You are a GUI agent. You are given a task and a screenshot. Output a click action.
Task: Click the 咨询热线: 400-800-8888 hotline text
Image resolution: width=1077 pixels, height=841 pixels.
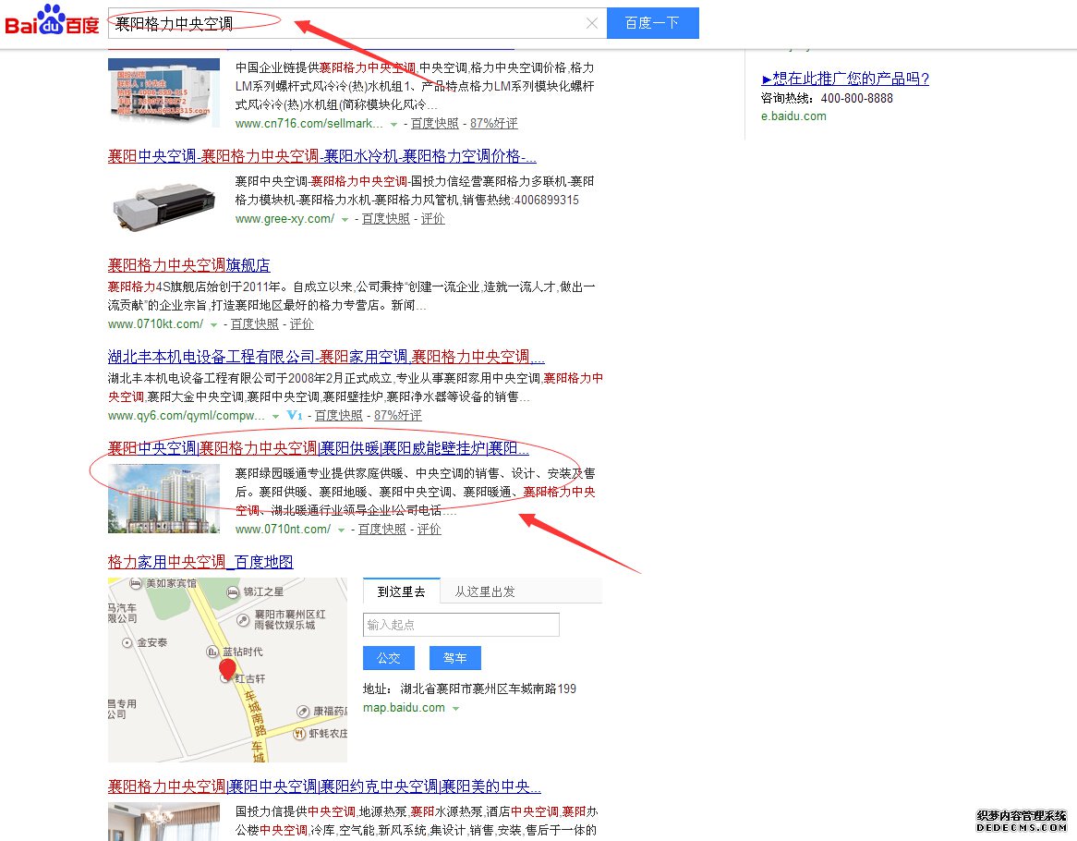click(827, 98)
